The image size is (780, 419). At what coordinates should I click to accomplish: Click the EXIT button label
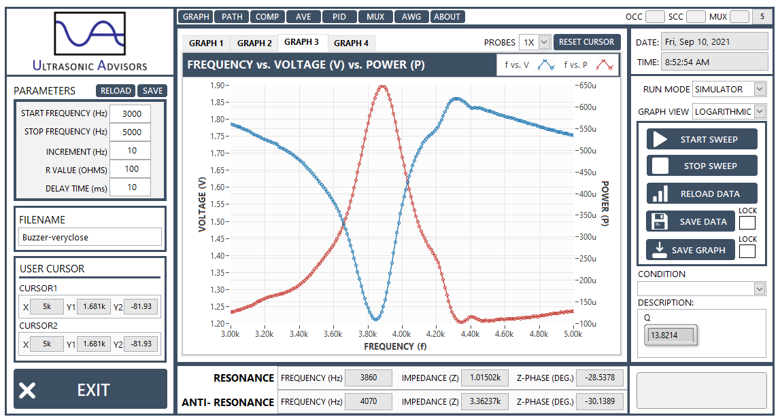pyautogui.click(x=93, y=390)
